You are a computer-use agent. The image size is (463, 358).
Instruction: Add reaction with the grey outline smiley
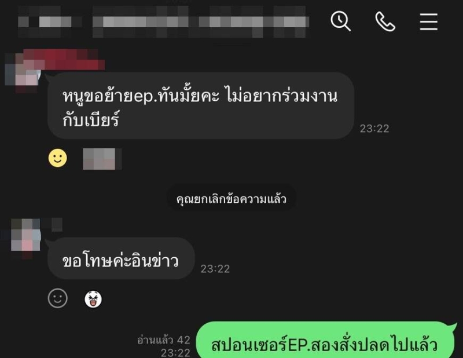pyautogui.click(x=57, y=298)
